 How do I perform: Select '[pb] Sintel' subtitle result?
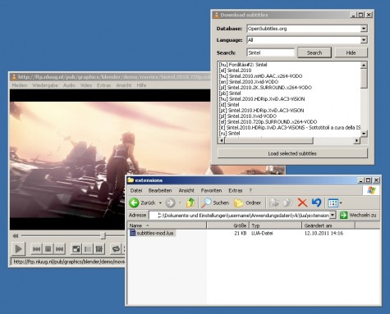point(230,93)
